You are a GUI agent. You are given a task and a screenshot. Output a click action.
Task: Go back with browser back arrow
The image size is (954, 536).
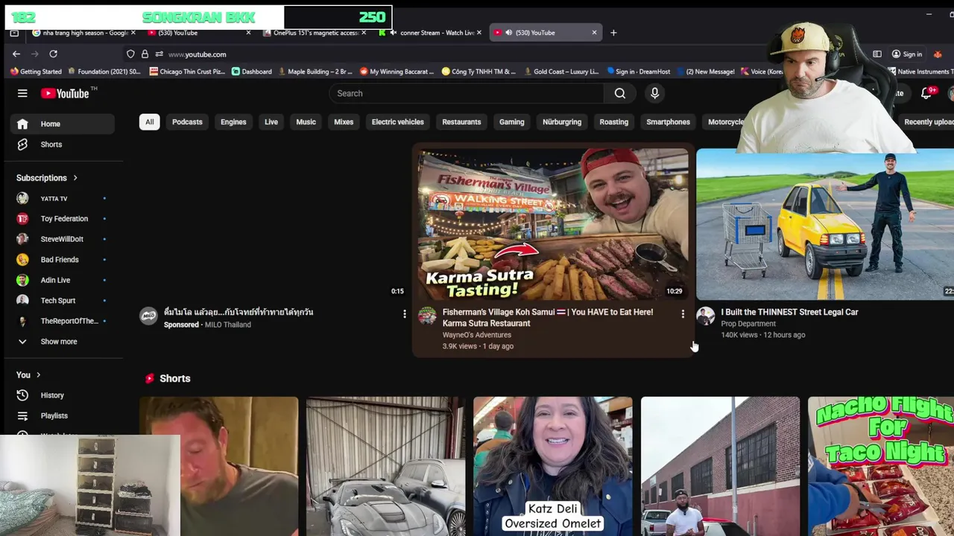(16, 54)
